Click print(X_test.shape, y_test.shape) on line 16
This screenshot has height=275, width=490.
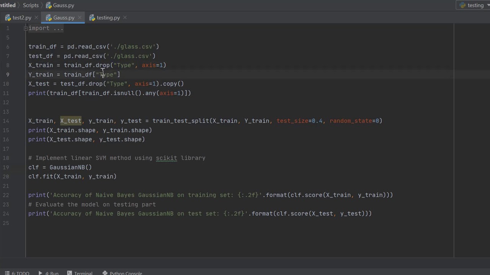coord(87,139)
